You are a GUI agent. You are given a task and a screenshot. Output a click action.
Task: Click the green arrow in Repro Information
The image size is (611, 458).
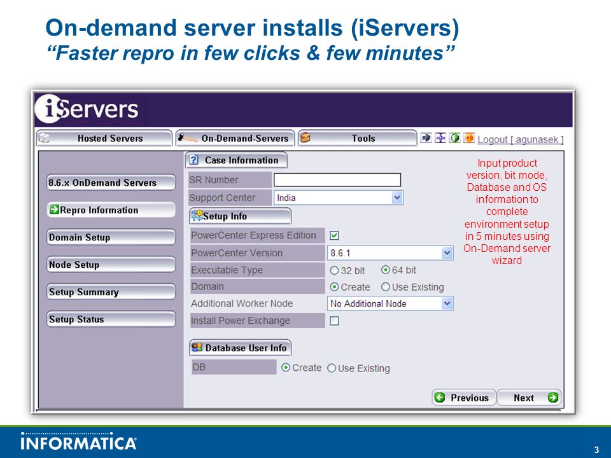tap(53, 209)
